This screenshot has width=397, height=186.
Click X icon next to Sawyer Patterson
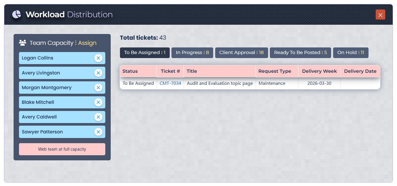98,132
